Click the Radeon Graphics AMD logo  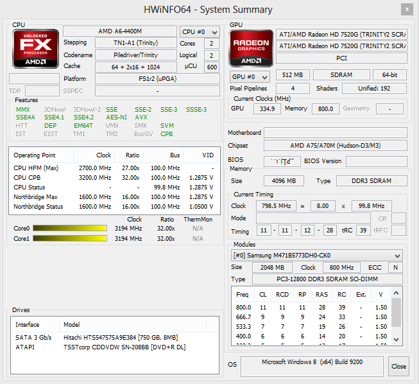(x=251, y=48)
